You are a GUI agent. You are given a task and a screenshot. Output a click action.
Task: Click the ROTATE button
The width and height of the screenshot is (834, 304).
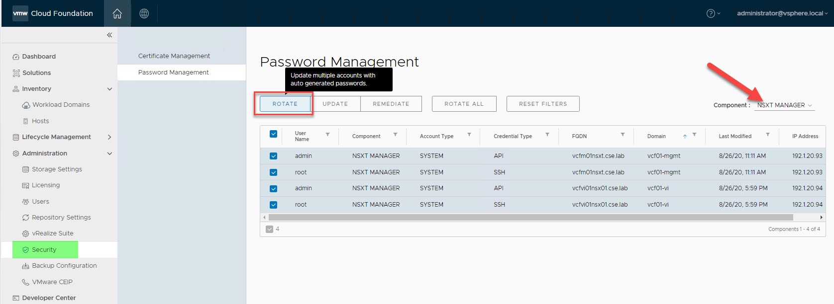[285, 104]
